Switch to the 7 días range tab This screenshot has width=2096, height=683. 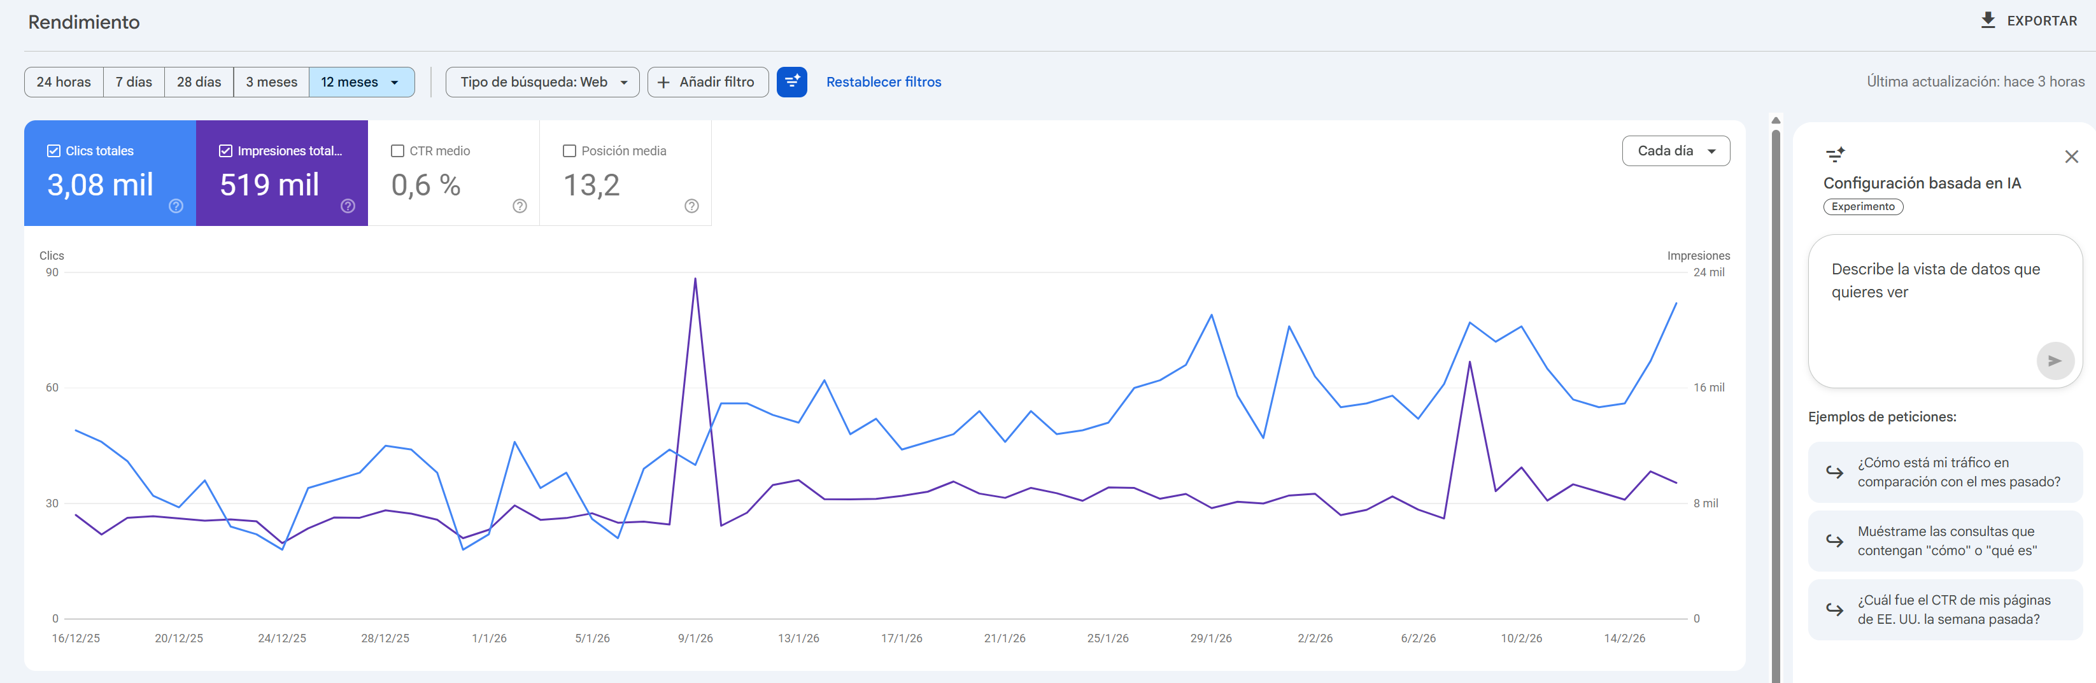[134, 82]
